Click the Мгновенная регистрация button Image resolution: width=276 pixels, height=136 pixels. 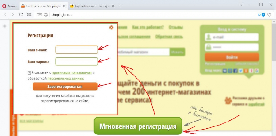(x=138, y=126)
